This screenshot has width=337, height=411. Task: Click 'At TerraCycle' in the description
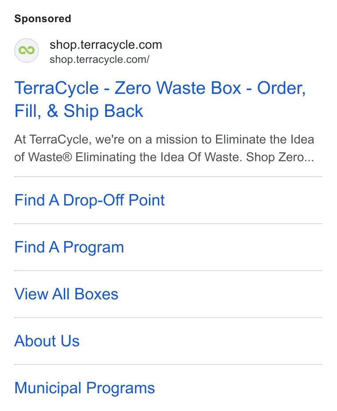coord(53,140)
